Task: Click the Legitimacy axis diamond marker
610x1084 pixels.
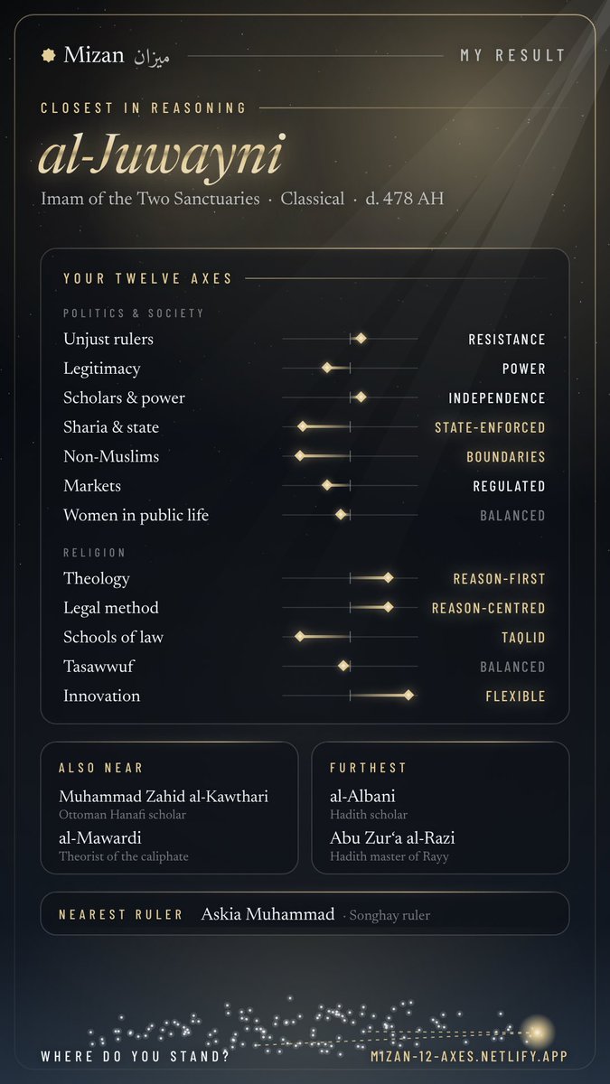Action: point(328,368)
